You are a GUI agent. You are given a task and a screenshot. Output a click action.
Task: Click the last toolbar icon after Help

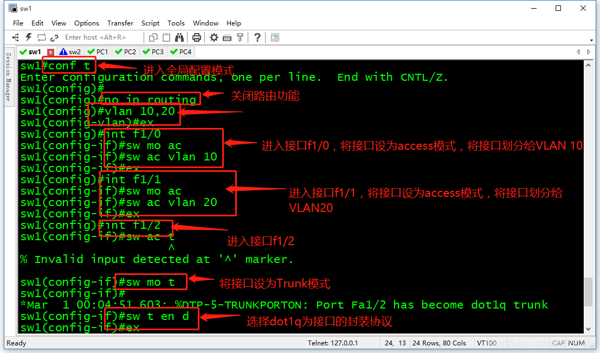point(275,37)
